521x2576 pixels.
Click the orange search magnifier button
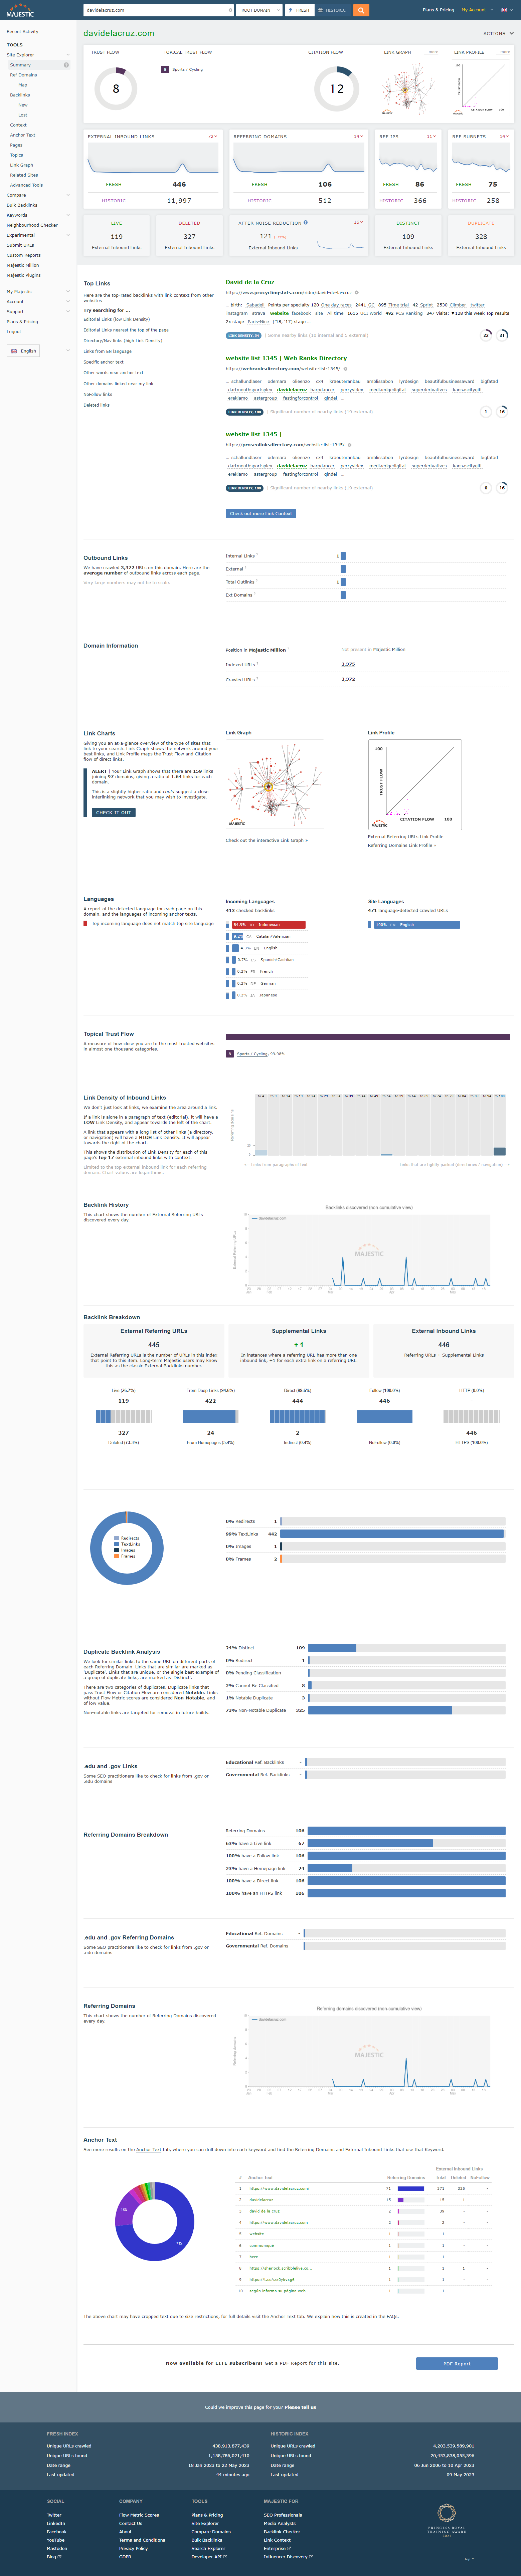(361, 10)
